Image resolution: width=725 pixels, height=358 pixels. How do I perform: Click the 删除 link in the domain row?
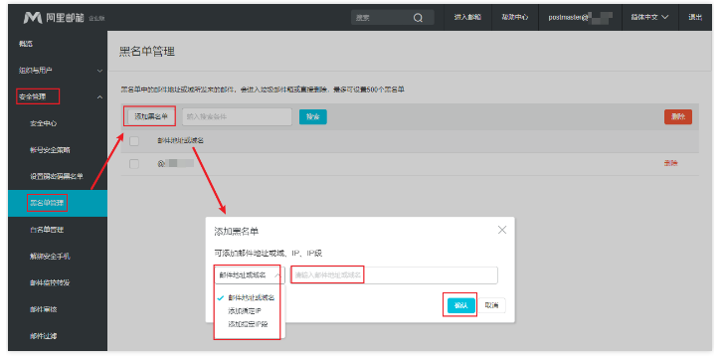click(671, 163)
